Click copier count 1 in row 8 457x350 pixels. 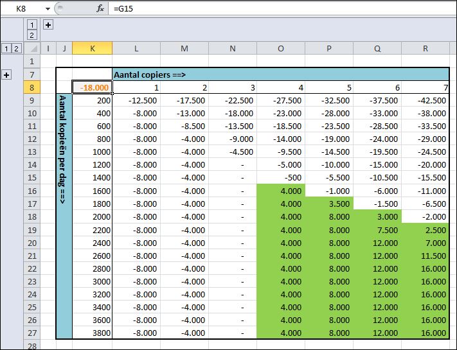136,87
